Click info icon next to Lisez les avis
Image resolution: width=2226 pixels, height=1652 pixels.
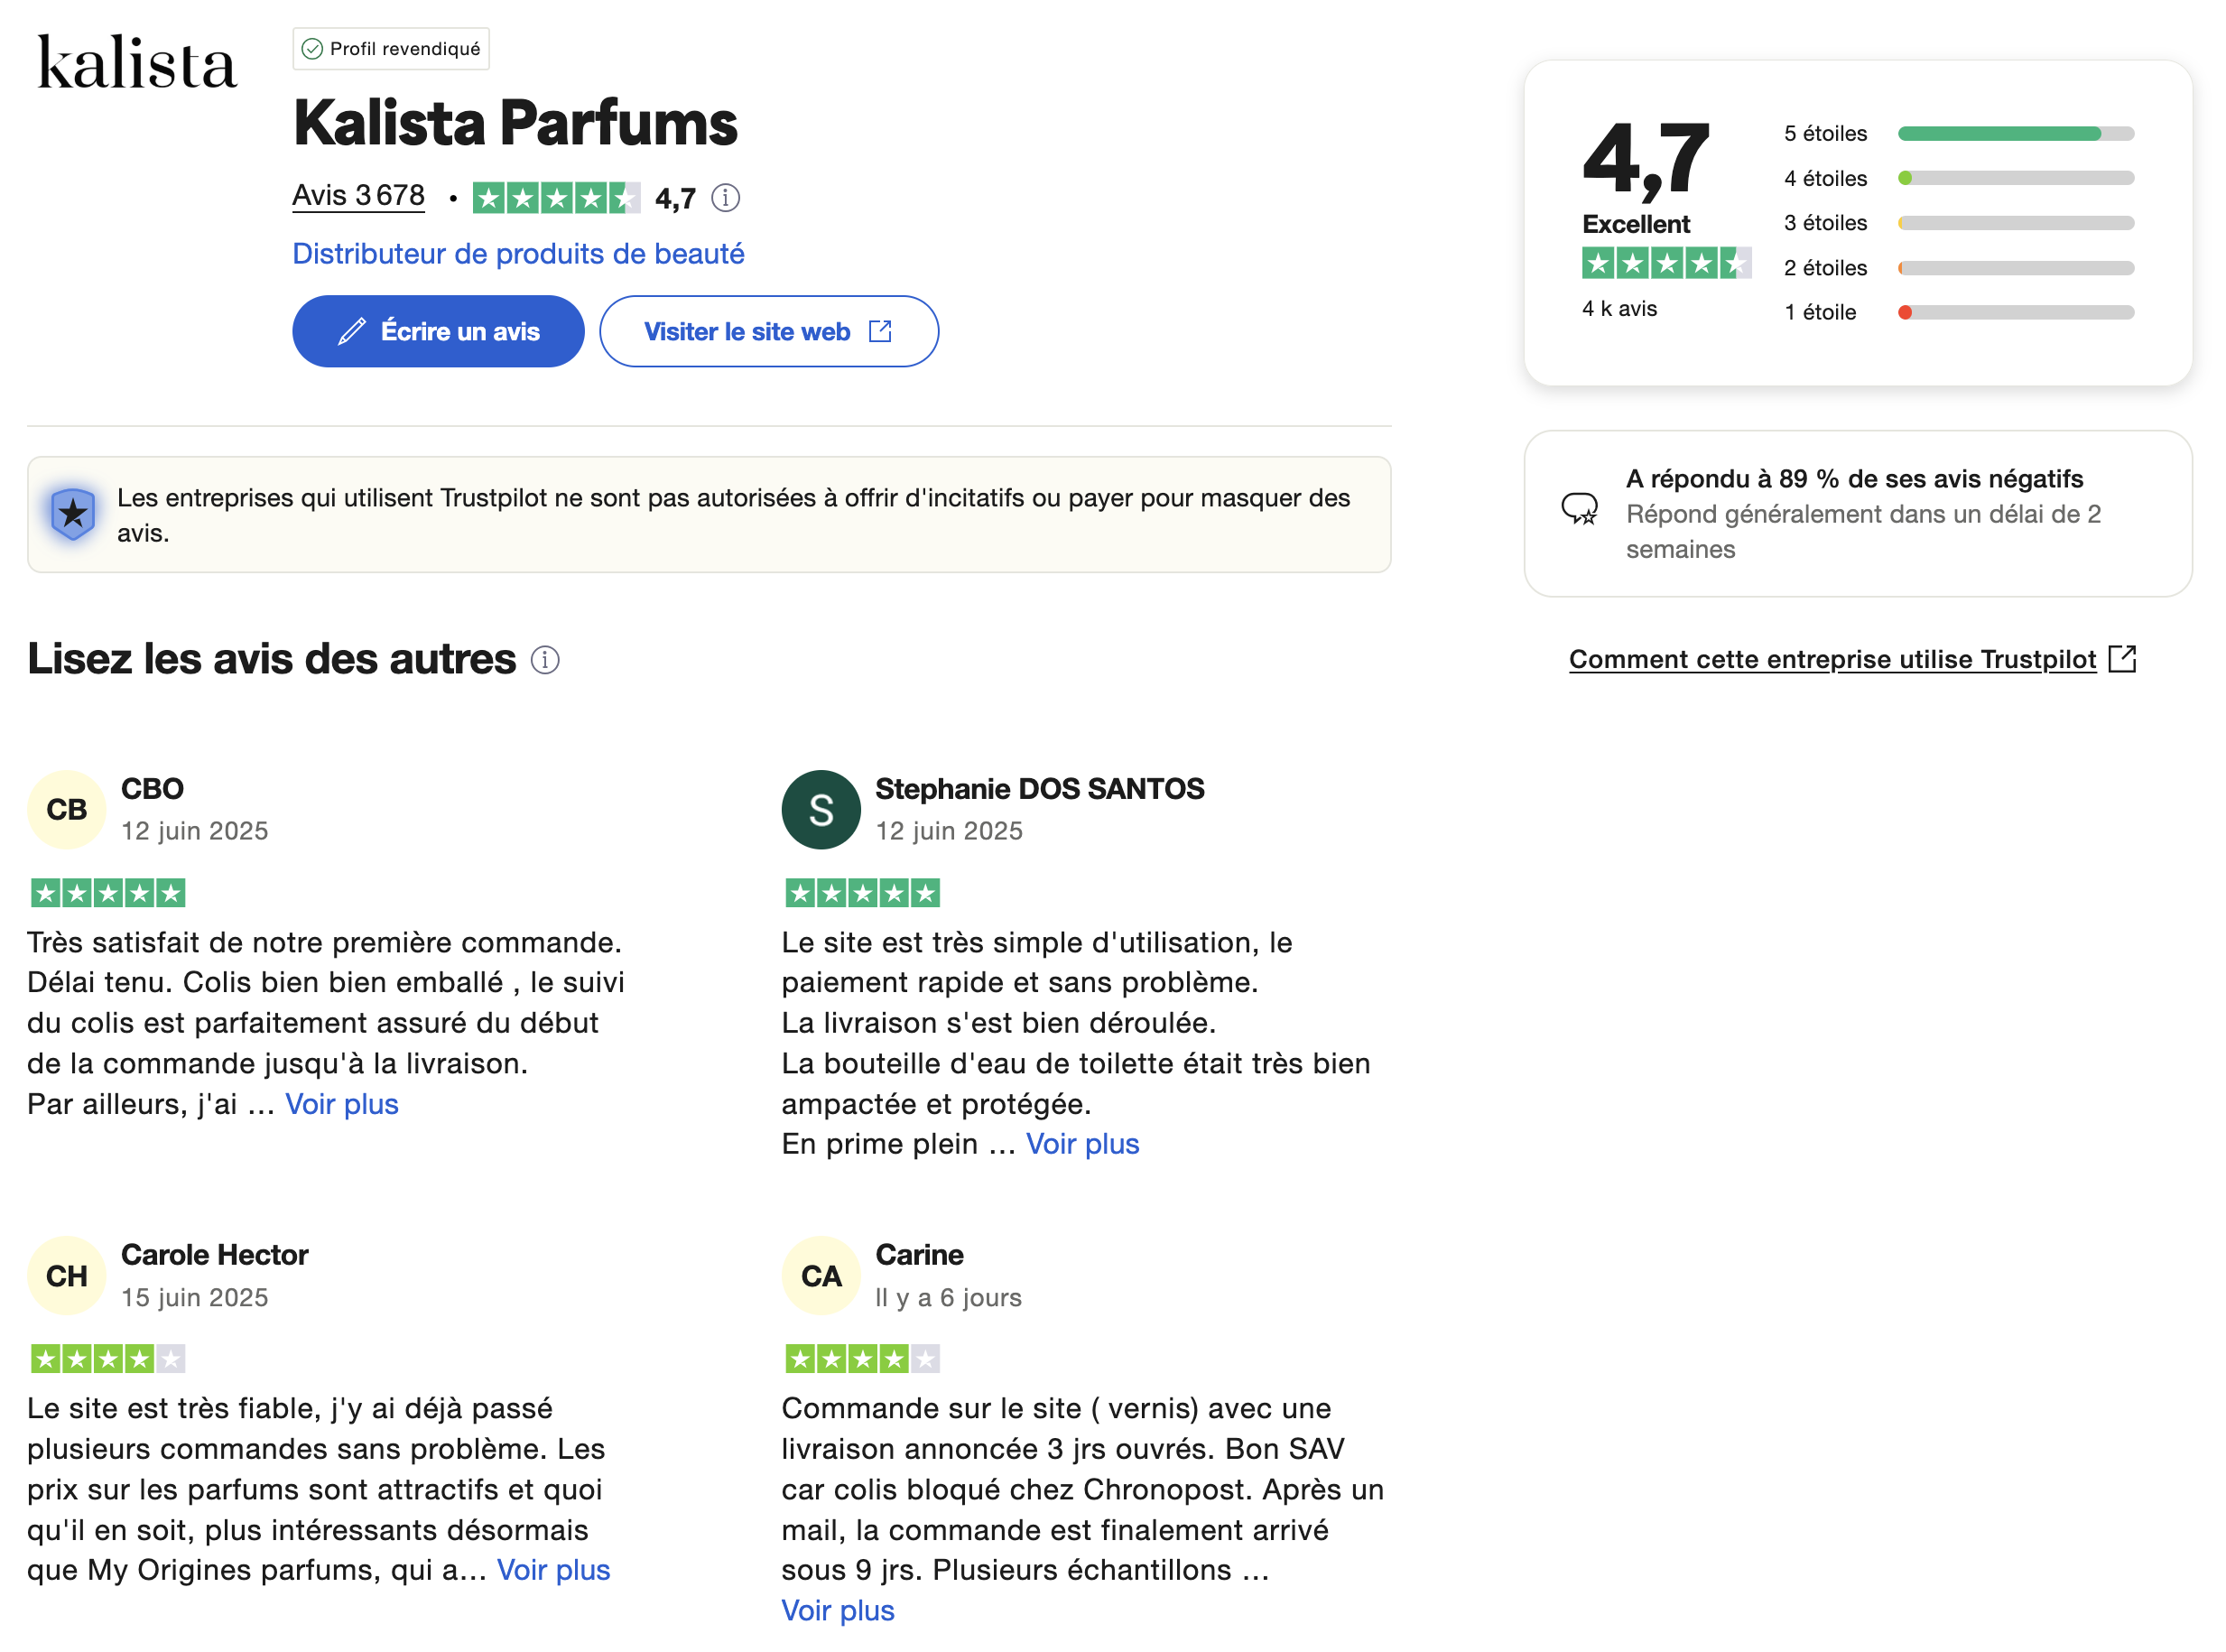tap(545, 660)
